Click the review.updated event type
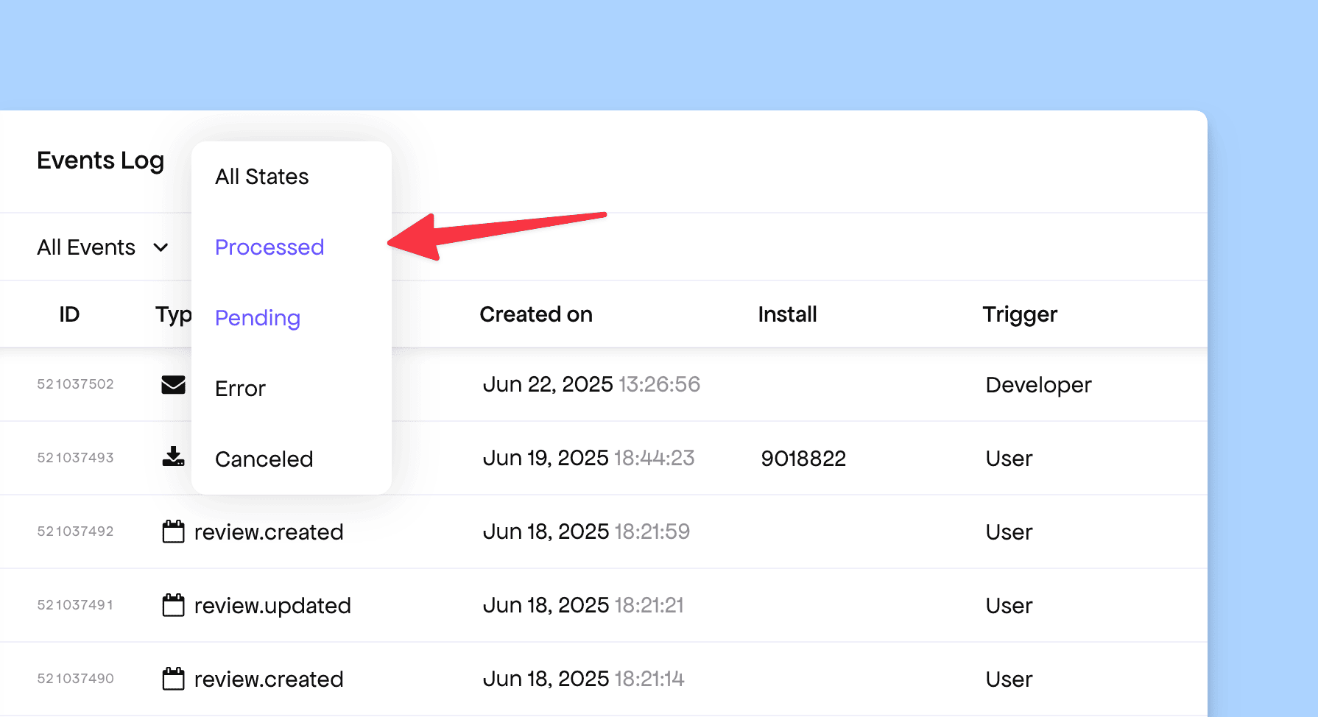Viewport: 1318px width, 717px height. point(272,606)
